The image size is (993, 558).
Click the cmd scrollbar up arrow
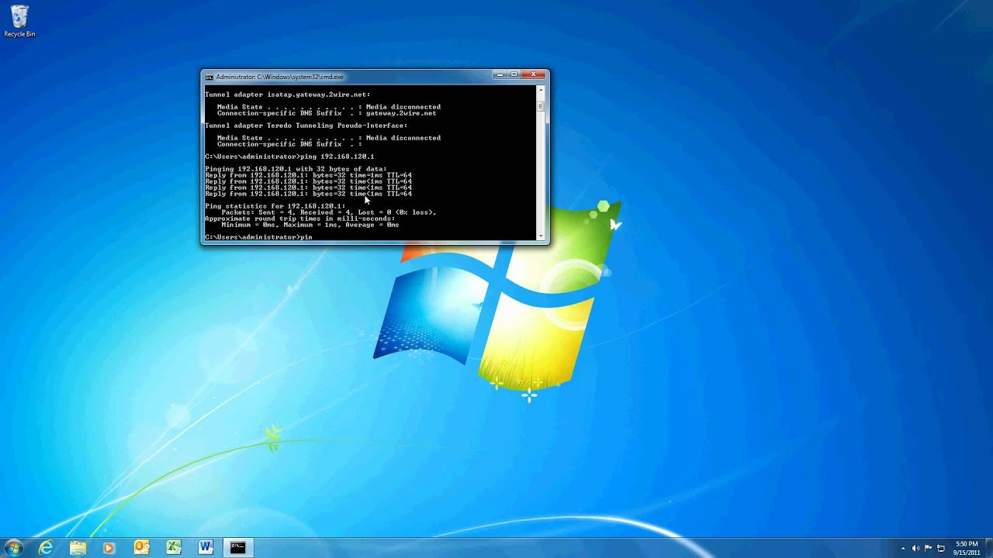541,90
